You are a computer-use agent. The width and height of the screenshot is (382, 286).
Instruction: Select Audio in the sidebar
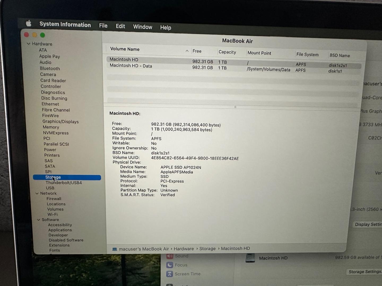pos(45,62)
